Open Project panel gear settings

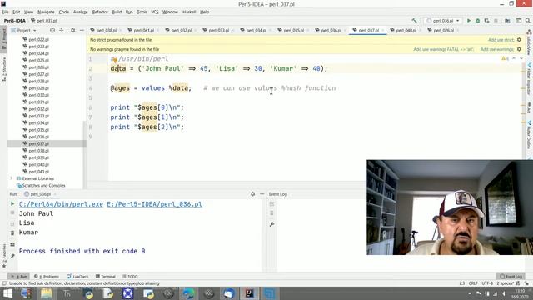[x=72, y=30]
